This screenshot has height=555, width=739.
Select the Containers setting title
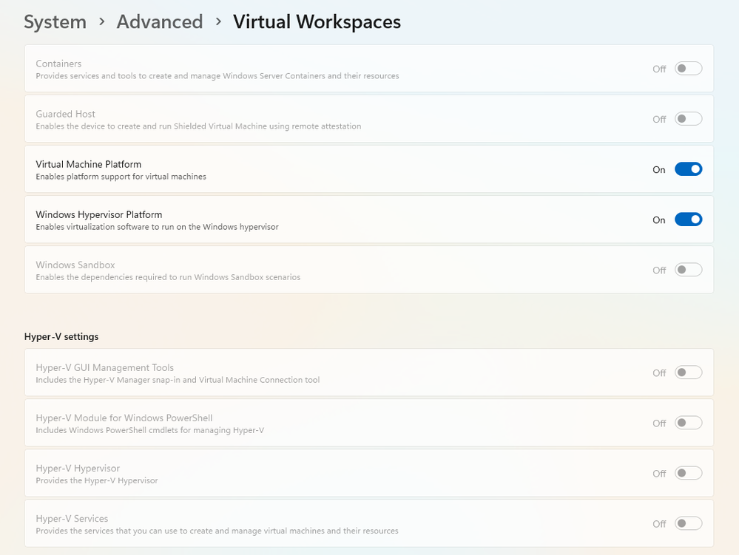(58, 64)
